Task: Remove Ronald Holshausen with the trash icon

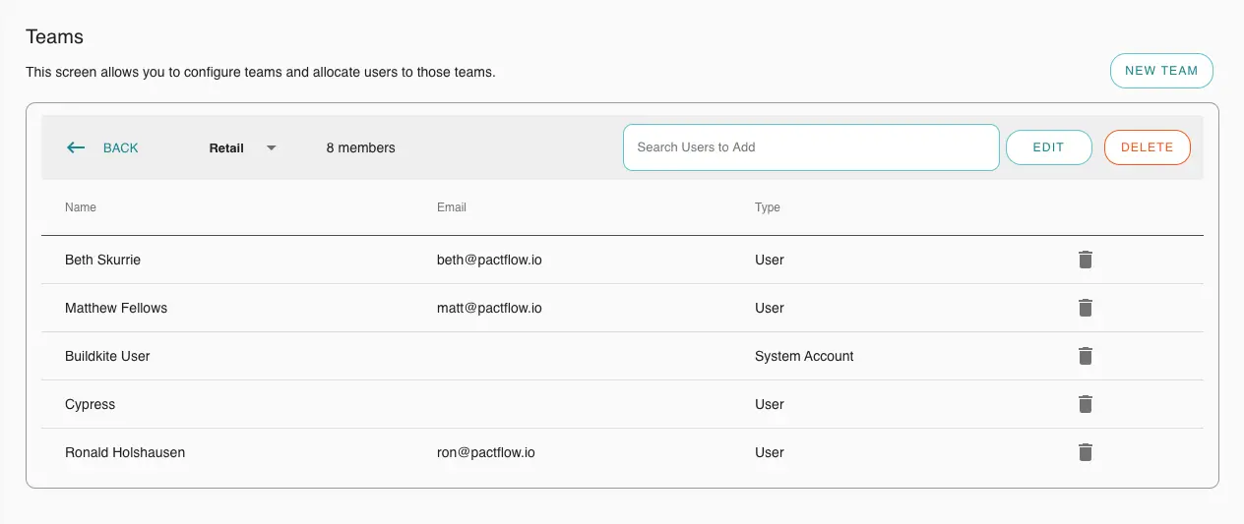Action: tap(1085, 452)
